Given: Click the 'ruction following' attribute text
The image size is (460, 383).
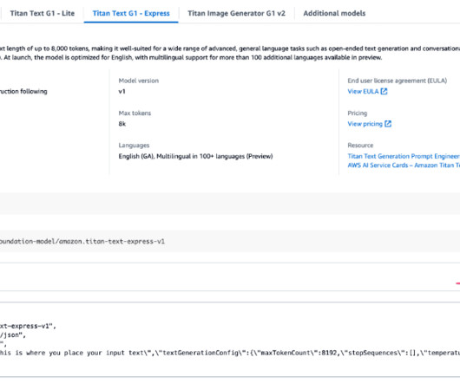Looking at the screenshot, I should click(x=23, y=91).
